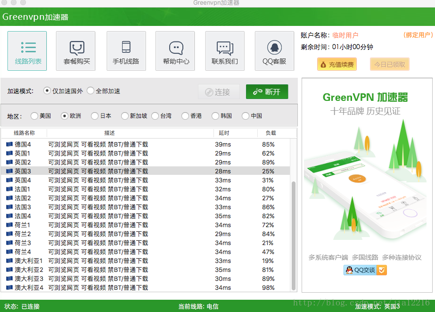Select the 英国3 route row
This screenshot has width=435, height=312.
coord(145,171)
